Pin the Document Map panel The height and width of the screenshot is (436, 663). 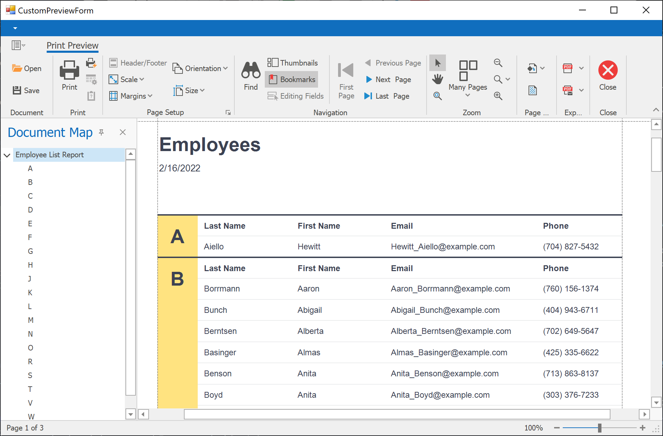[101, 132]
